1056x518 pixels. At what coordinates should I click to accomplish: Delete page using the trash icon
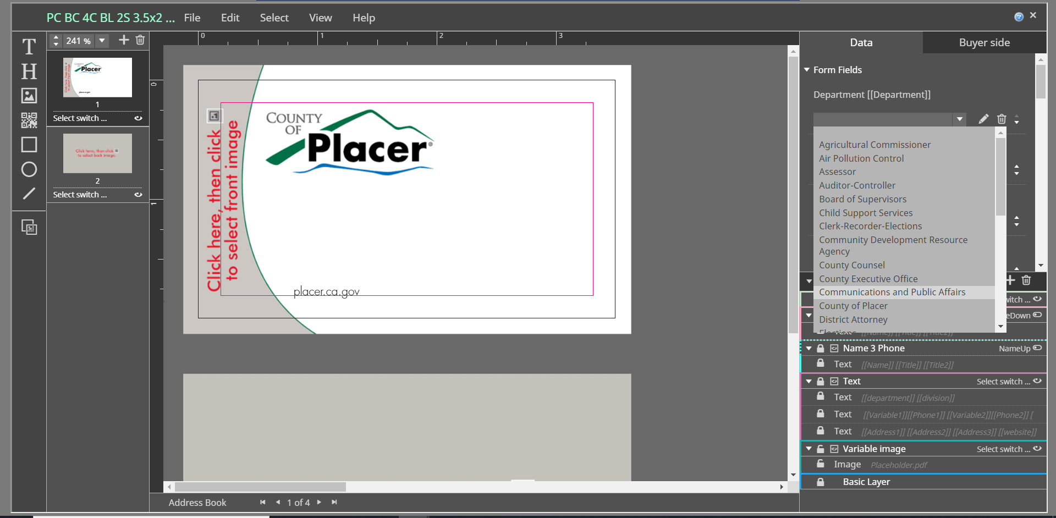tap(140, 40)
